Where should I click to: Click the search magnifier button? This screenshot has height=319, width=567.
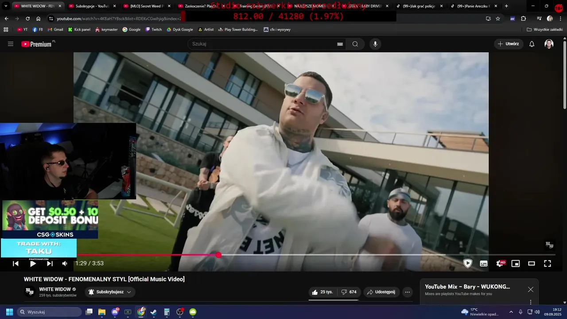tap(355, 44)
